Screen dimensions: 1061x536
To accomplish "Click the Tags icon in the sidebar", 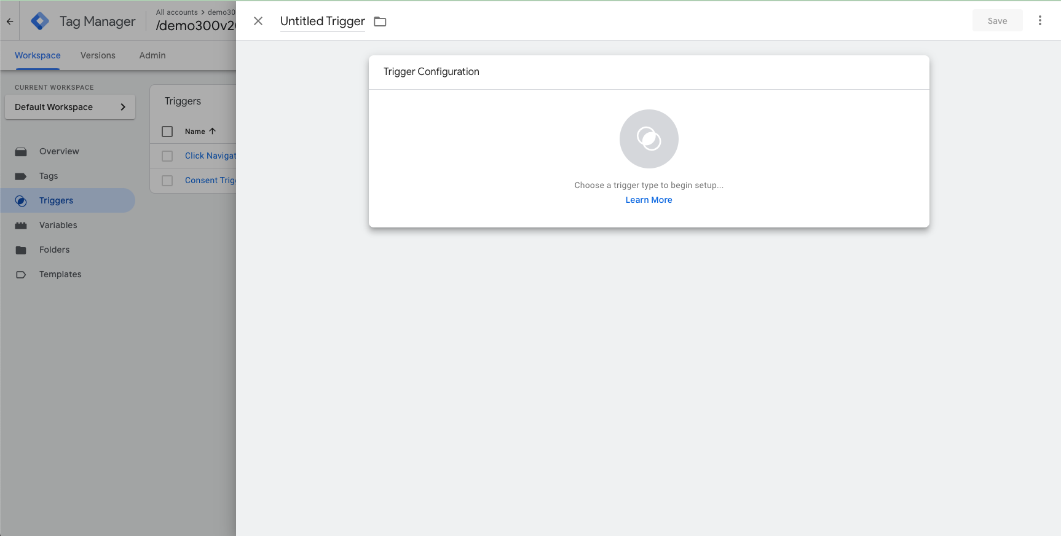I will click(x=21, y=176).
